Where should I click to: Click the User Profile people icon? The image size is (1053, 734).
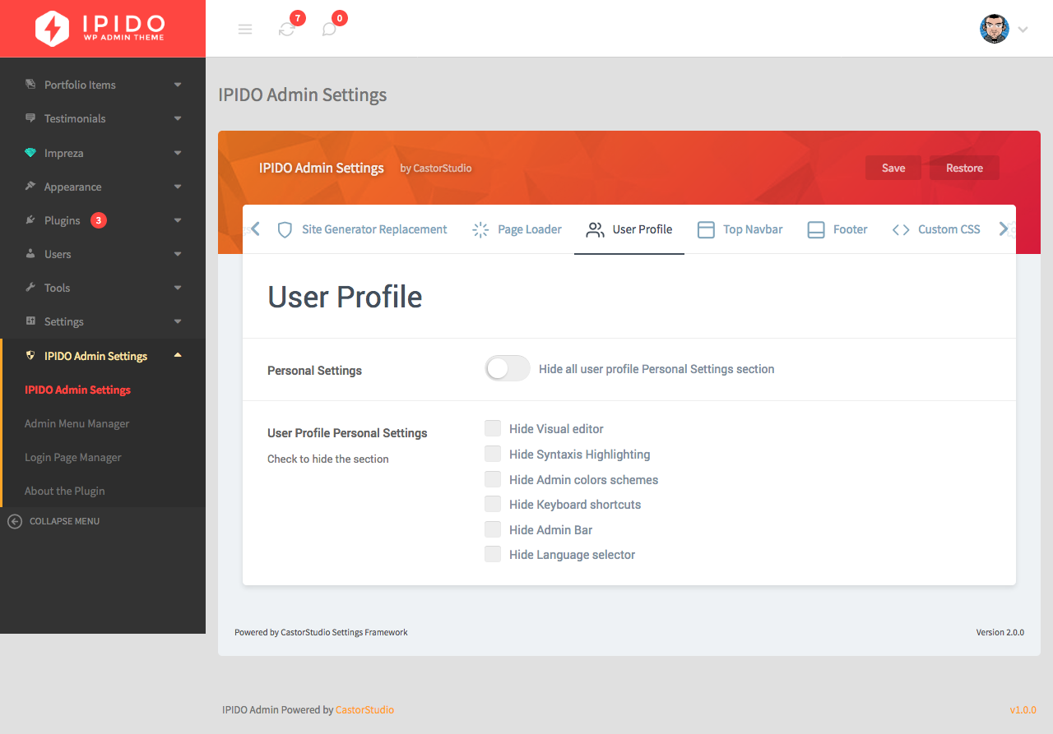point(595,229)
